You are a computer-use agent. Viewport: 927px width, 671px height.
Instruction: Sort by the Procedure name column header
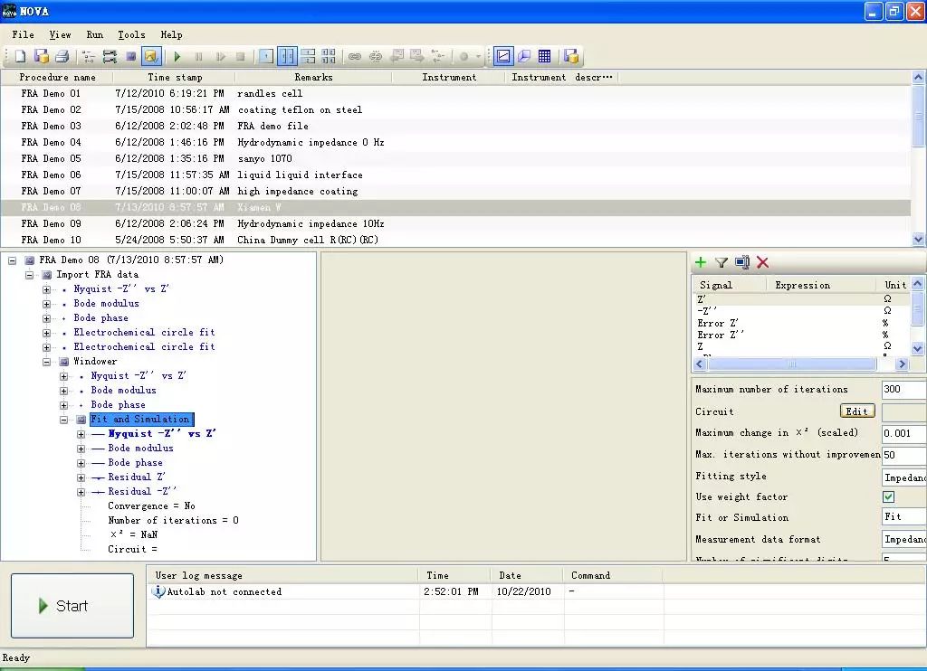pos(57,78)
